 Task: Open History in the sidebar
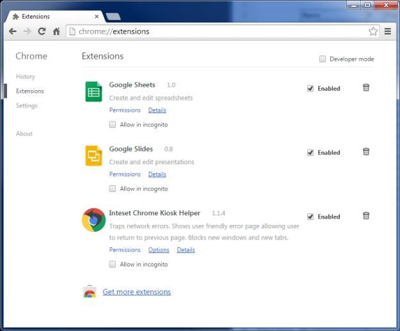click(x=25, y=77)
